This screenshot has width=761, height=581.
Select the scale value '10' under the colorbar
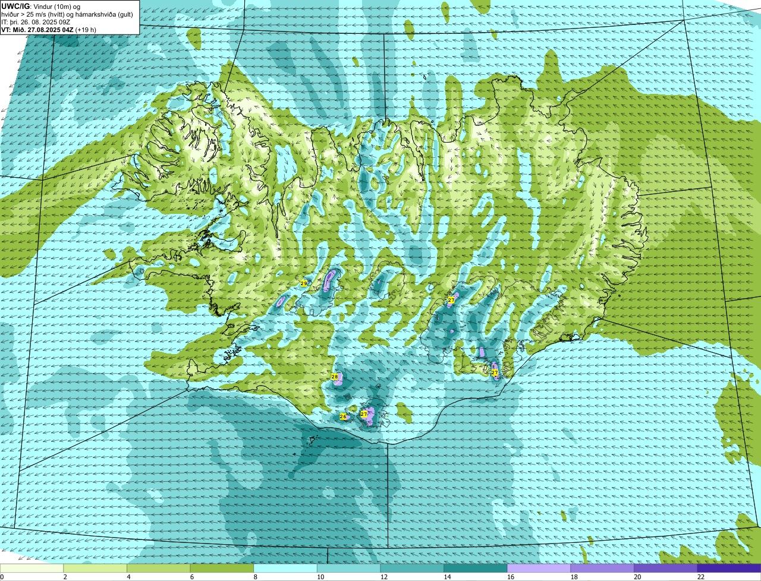(x=320, y=577)
